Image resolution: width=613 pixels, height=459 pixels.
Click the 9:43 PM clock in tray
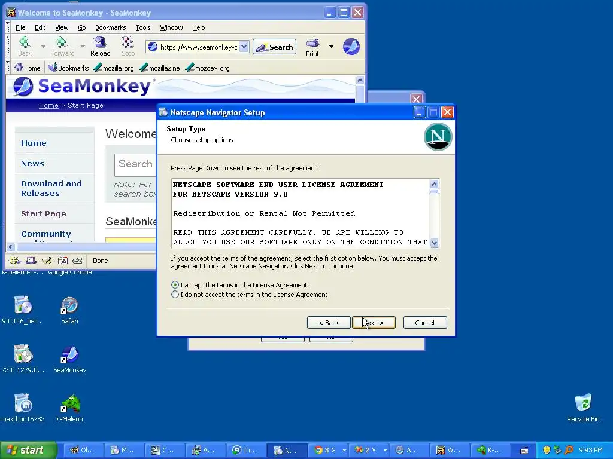(x=591, y=450)
